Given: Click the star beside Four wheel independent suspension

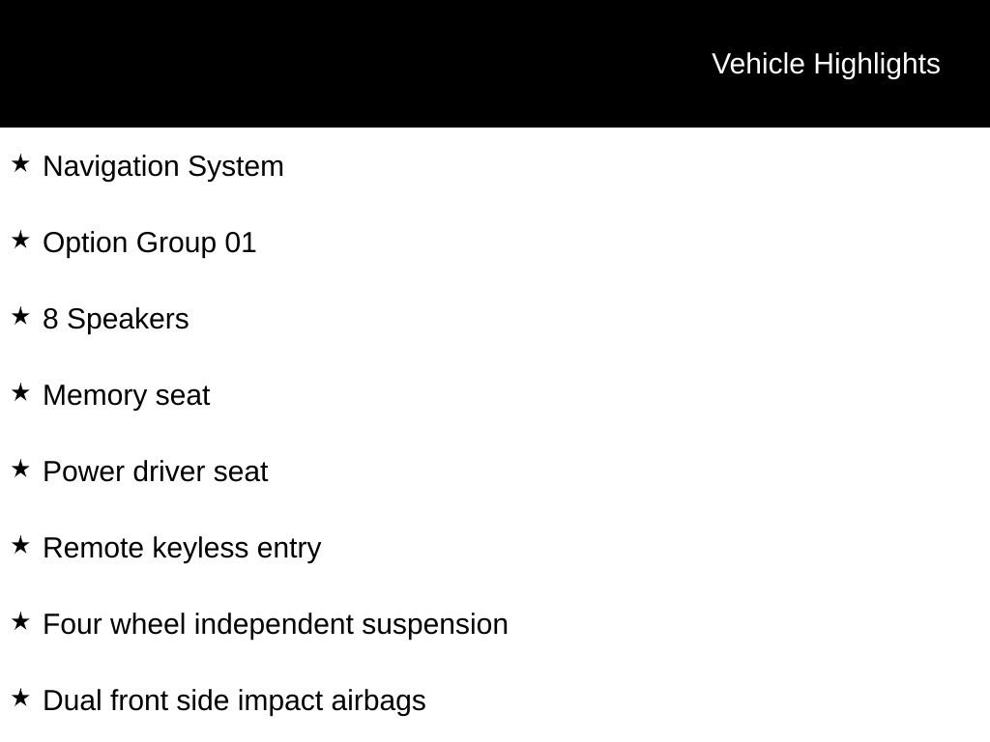Looking at the screenshot, I should 20,622.
